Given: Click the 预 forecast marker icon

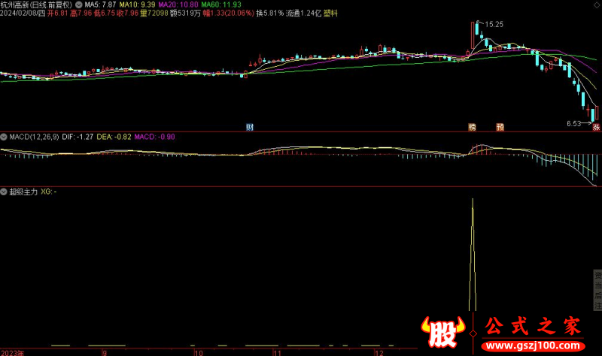Looking at the screenshot, I should point(500,127).
